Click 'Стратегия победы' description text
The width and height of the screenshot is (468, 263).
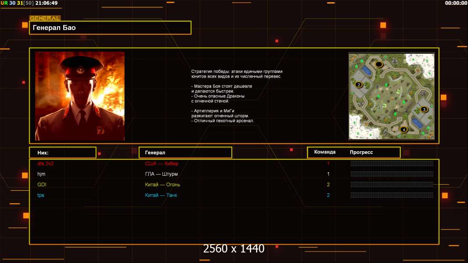[237, 74]
